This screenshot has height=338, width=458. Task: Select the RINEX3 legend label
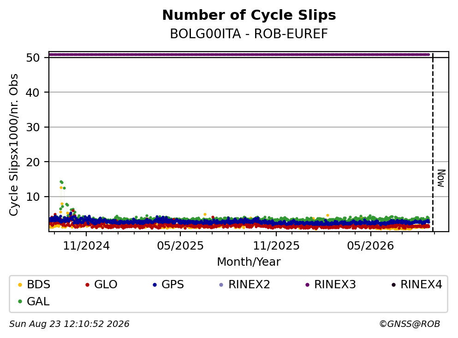335,284
